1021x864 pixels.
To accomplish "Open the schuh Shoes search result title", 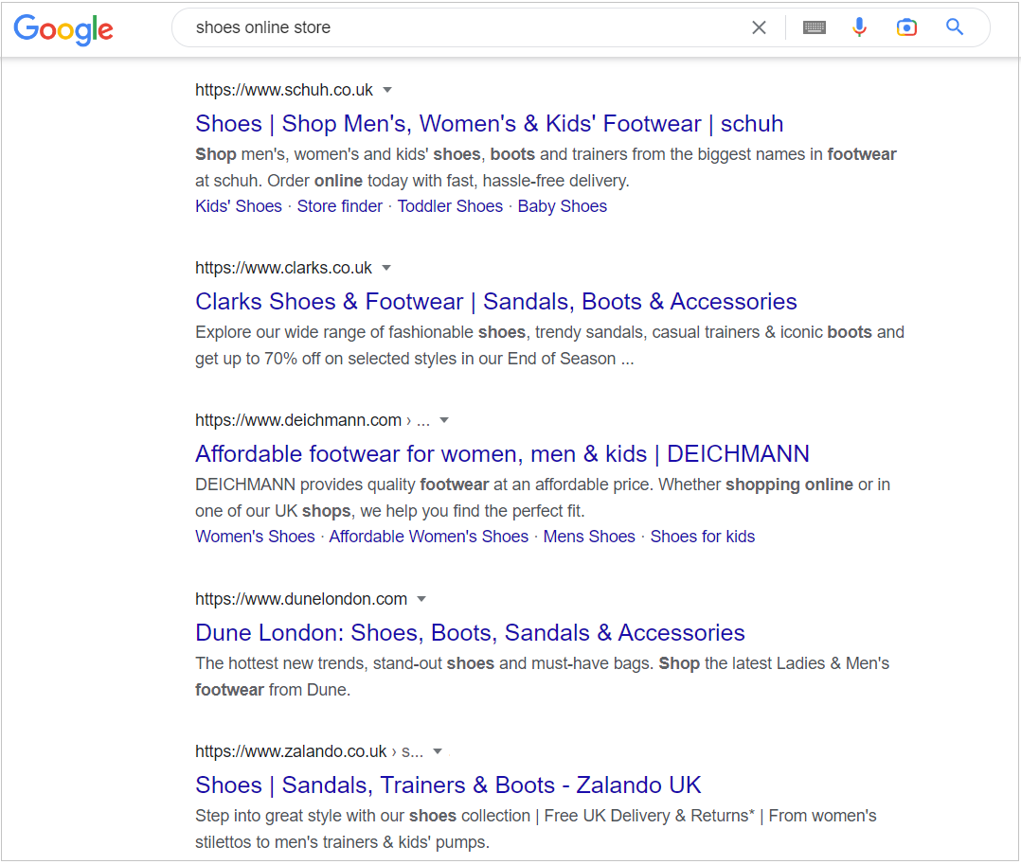I will 489,124.
